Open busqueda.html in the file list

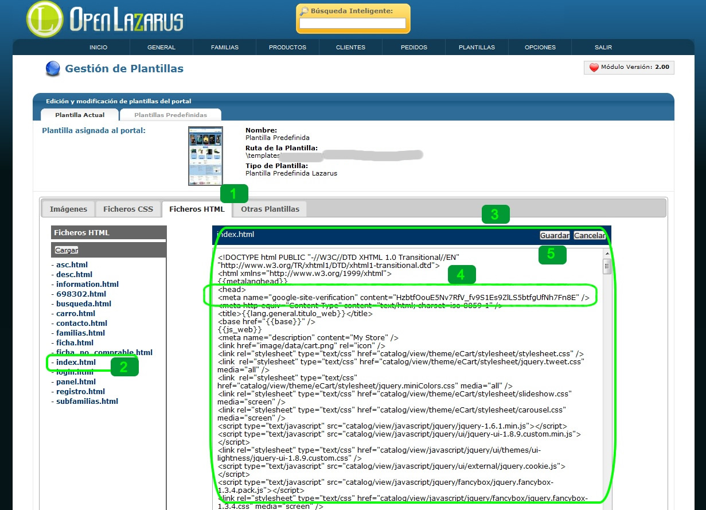click(84, 304)
